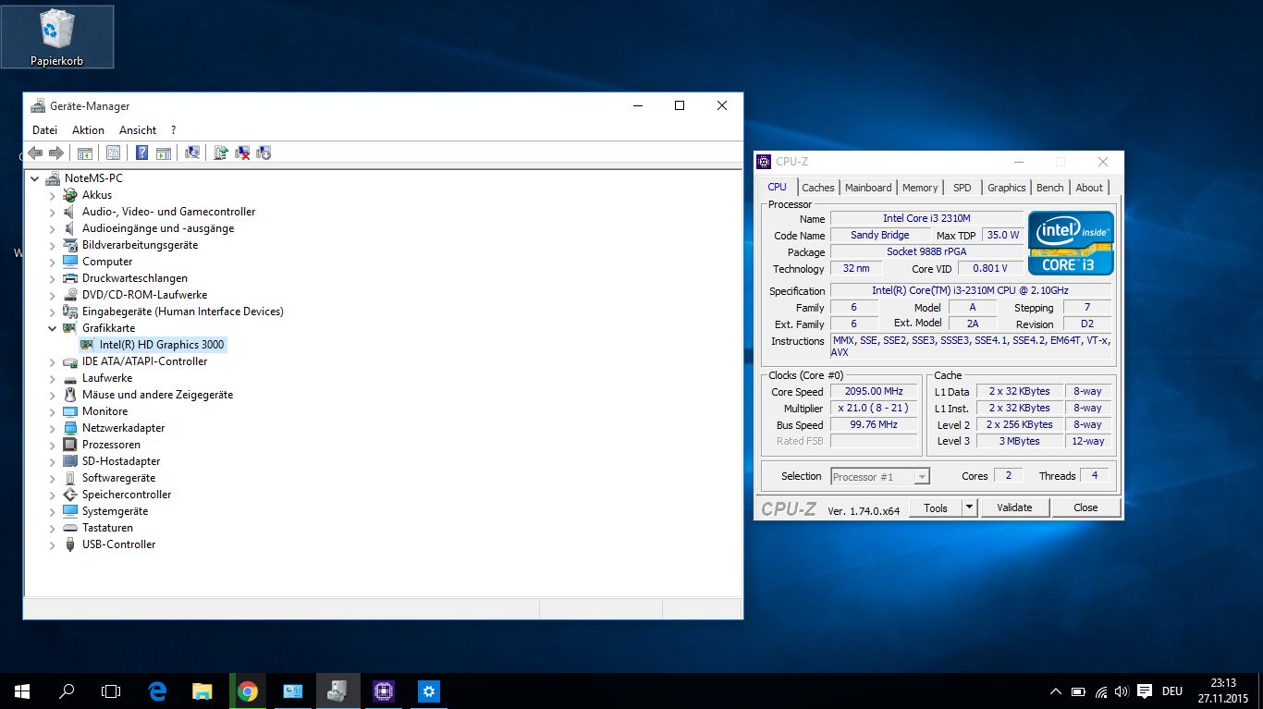Select the SD-Hostadapter tree item
This screenshot has height=709, width=1263.
click(121, 461)
